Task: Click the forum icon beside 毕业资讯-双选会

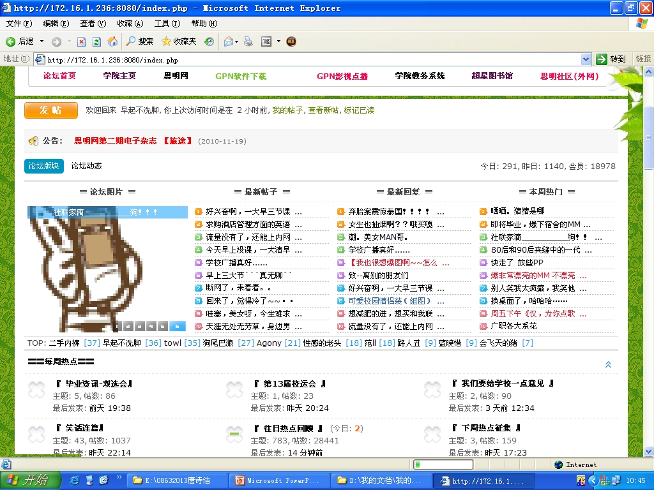Action: [x=36, y=390]
